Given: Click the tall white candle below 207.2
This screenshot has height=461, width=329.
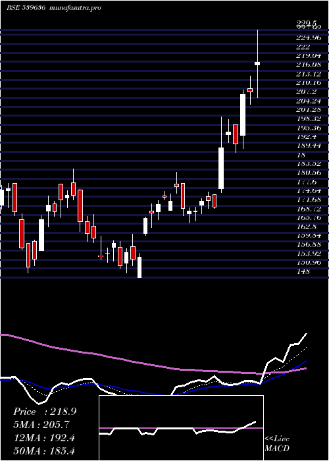Looking at the screenshot, I should click(243, 115).
